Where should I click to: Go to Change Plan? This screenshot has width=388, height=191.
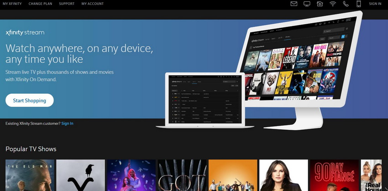tap(40, 4)
